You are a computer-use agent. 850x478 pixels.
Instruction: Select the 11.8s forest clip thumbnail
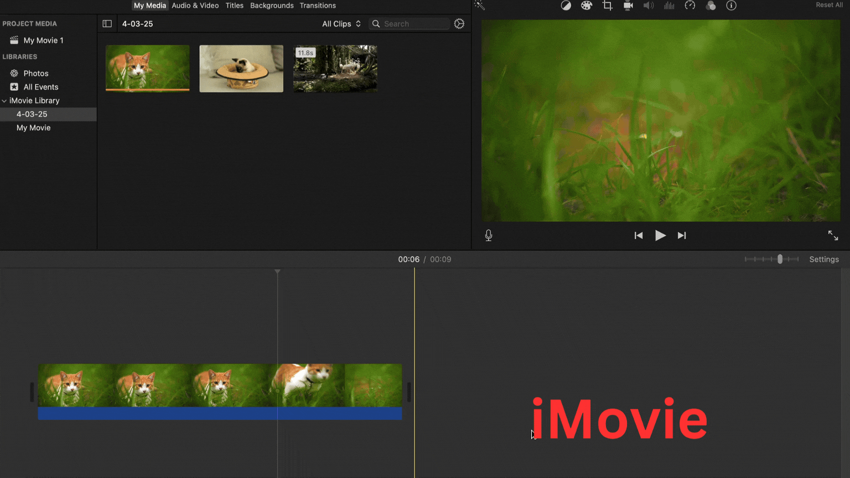(x=335, y=69)
